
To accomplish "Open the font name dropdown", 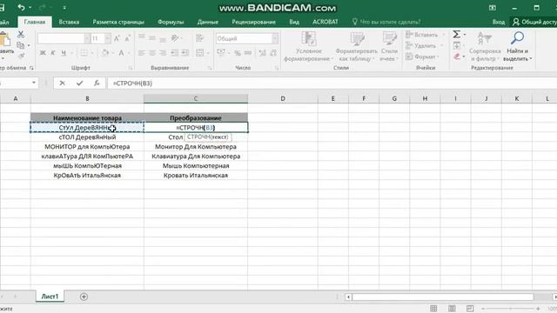I will [x=87, y=38].
